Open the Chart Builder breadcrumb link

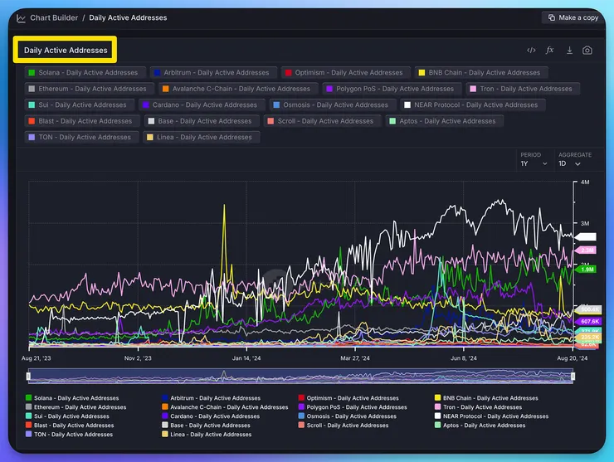coord(54,17)
